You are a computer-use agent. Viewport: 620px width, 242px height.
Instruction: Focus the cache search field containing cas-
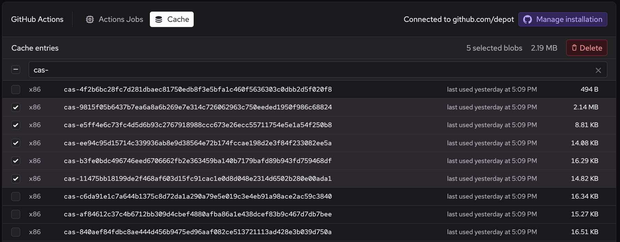tap(308, 70)
